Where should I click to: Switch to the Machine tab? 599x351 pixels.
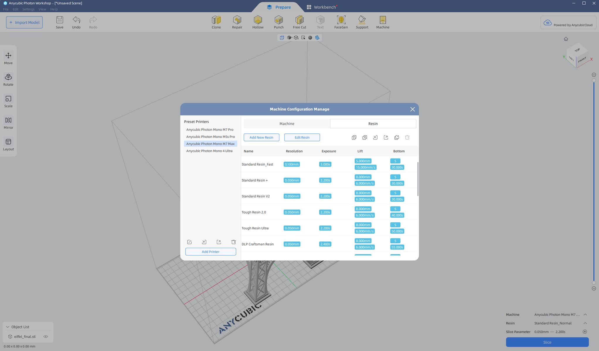(287, 123)
